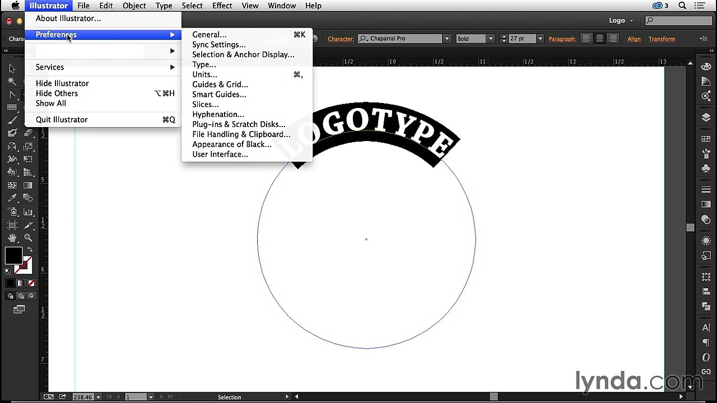Toggle right paragraph alignment
Screen dimensions: 717x403
click(x=613, y=39)
